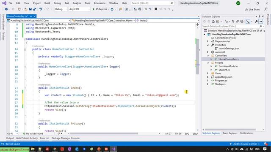This screenshot has width=271, height=152.
Task: Click the editor horizontal scrollbar thumb
Action: [104, 133]
